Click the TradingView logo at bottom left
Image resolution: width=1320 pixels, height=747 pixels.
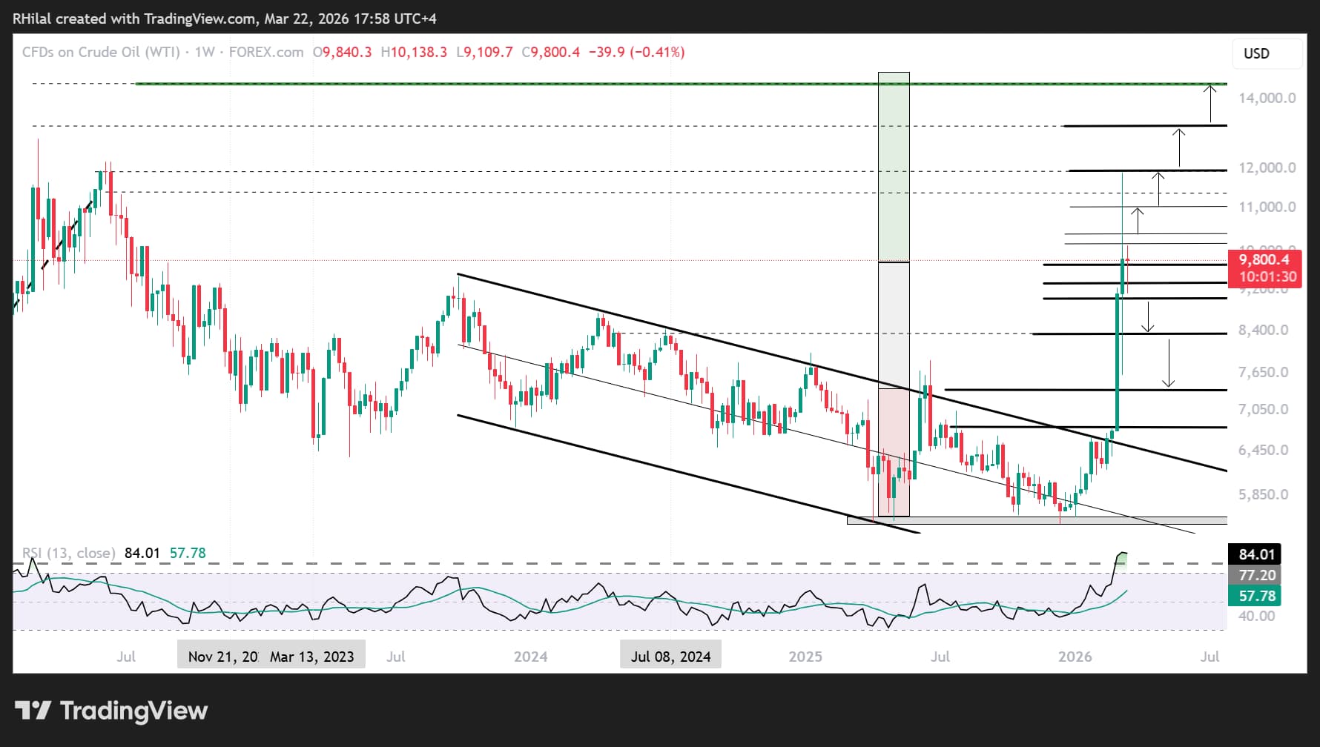(111, 711)
